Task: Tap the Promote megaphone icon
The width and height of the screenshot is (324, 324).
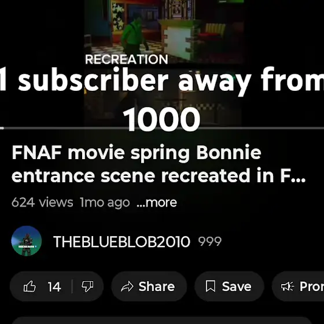Action: (288, 286)
